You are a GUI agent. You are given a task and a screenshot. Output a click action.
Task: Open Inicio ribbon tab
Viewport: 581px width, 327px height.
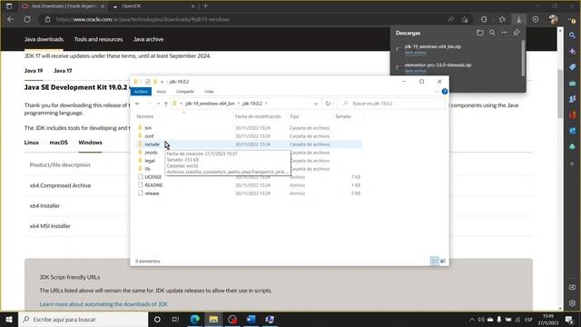(x=162, y=92)
